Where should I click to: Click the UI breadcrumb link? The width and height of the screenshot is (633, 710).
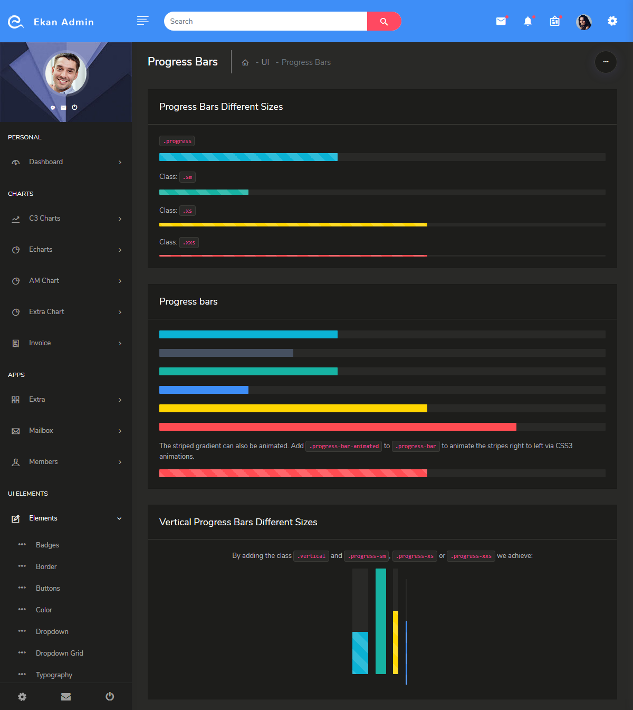pyautogui.click(x=265, y=62)
